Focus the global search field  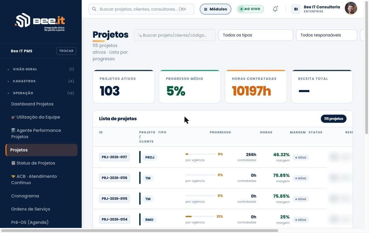141,9
